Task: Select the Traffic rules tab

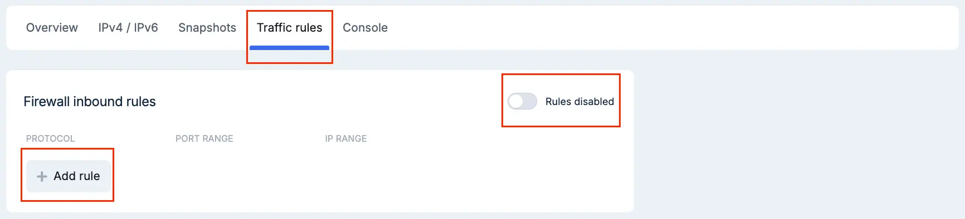Action: point(289,28)
